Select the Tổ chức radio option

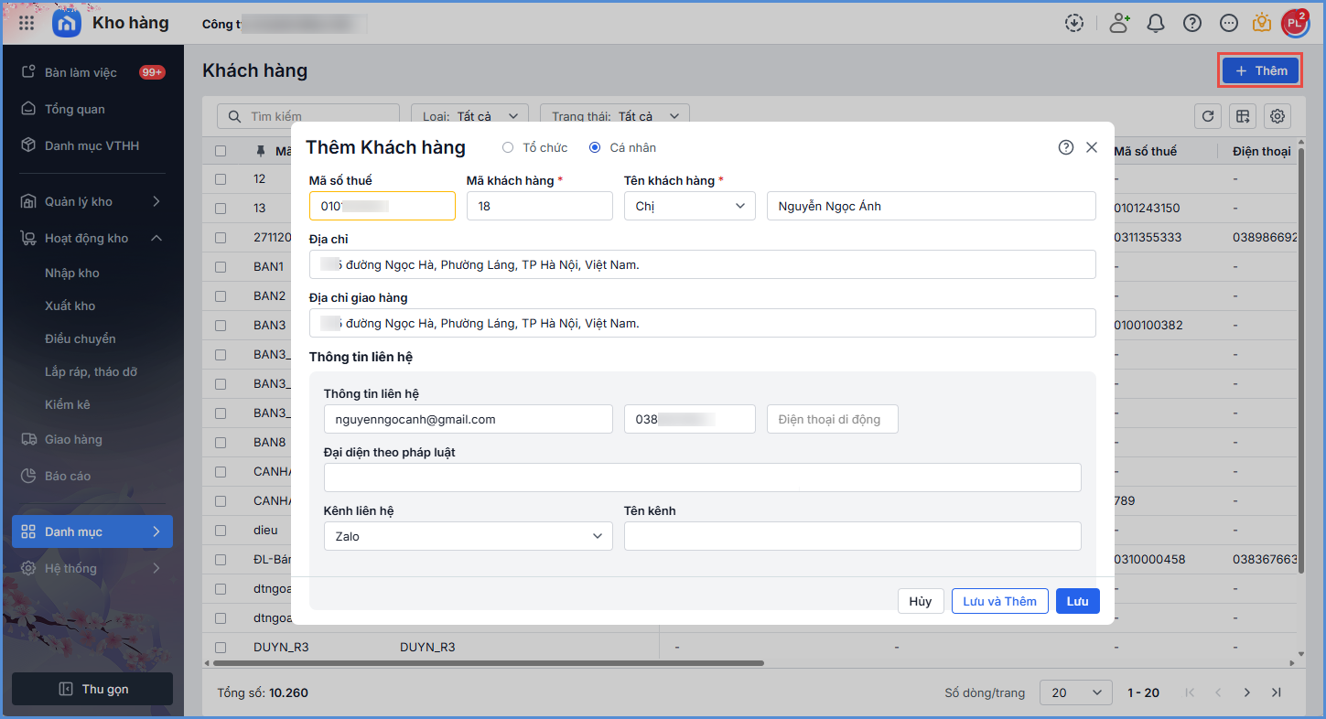click(508, 147)
